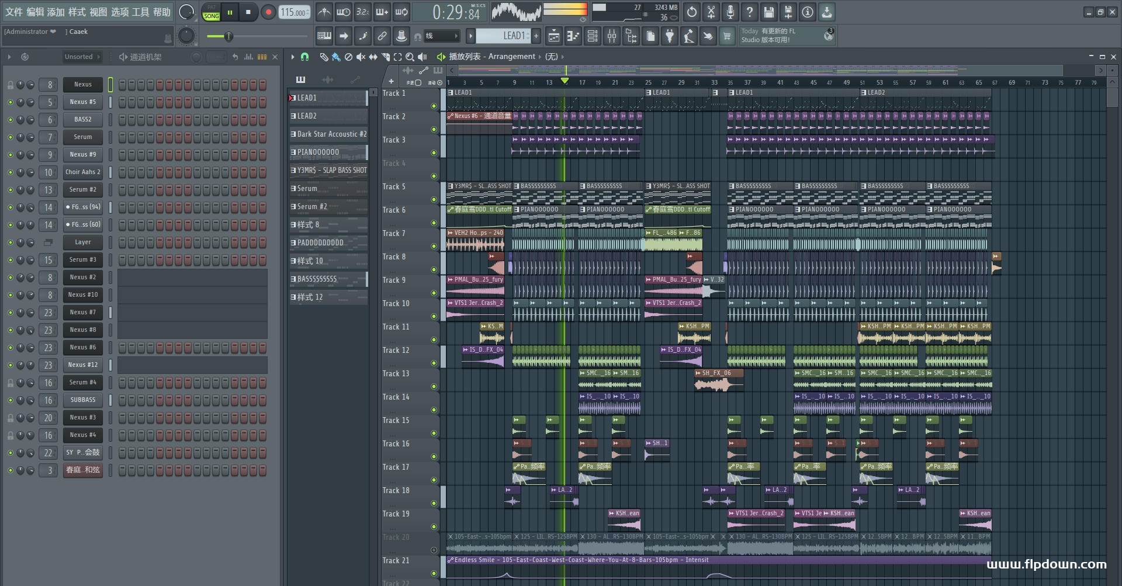Open the 工具 menu
This screenshot has height=586, width=1122.
pyautogui.click(x=140, y=12)
